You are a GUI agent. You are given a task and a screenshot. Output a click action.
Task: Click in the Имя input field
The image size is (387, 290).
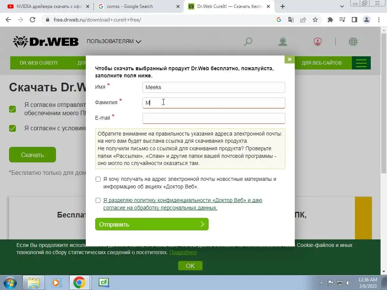[214, 87]
